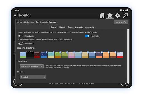This screenshot has height=104, width=143.
Task: Toggle auto-play last radio on startup switch
Action: point(21,36)
